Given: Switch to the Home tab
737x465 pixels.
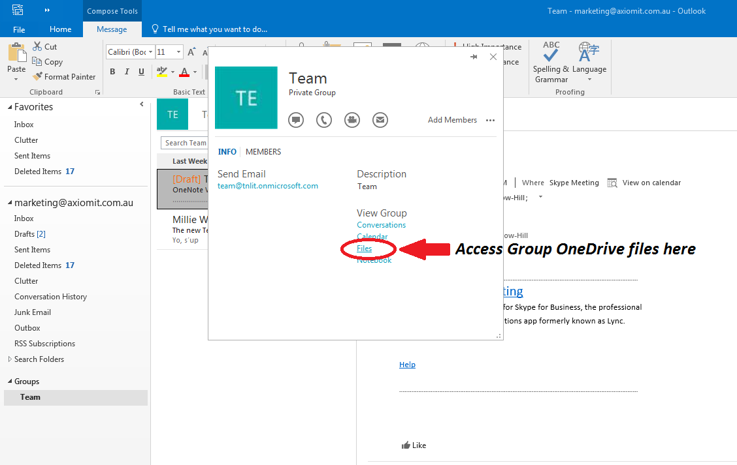Looking at the screenshot, I should click(x=61, y=29).
